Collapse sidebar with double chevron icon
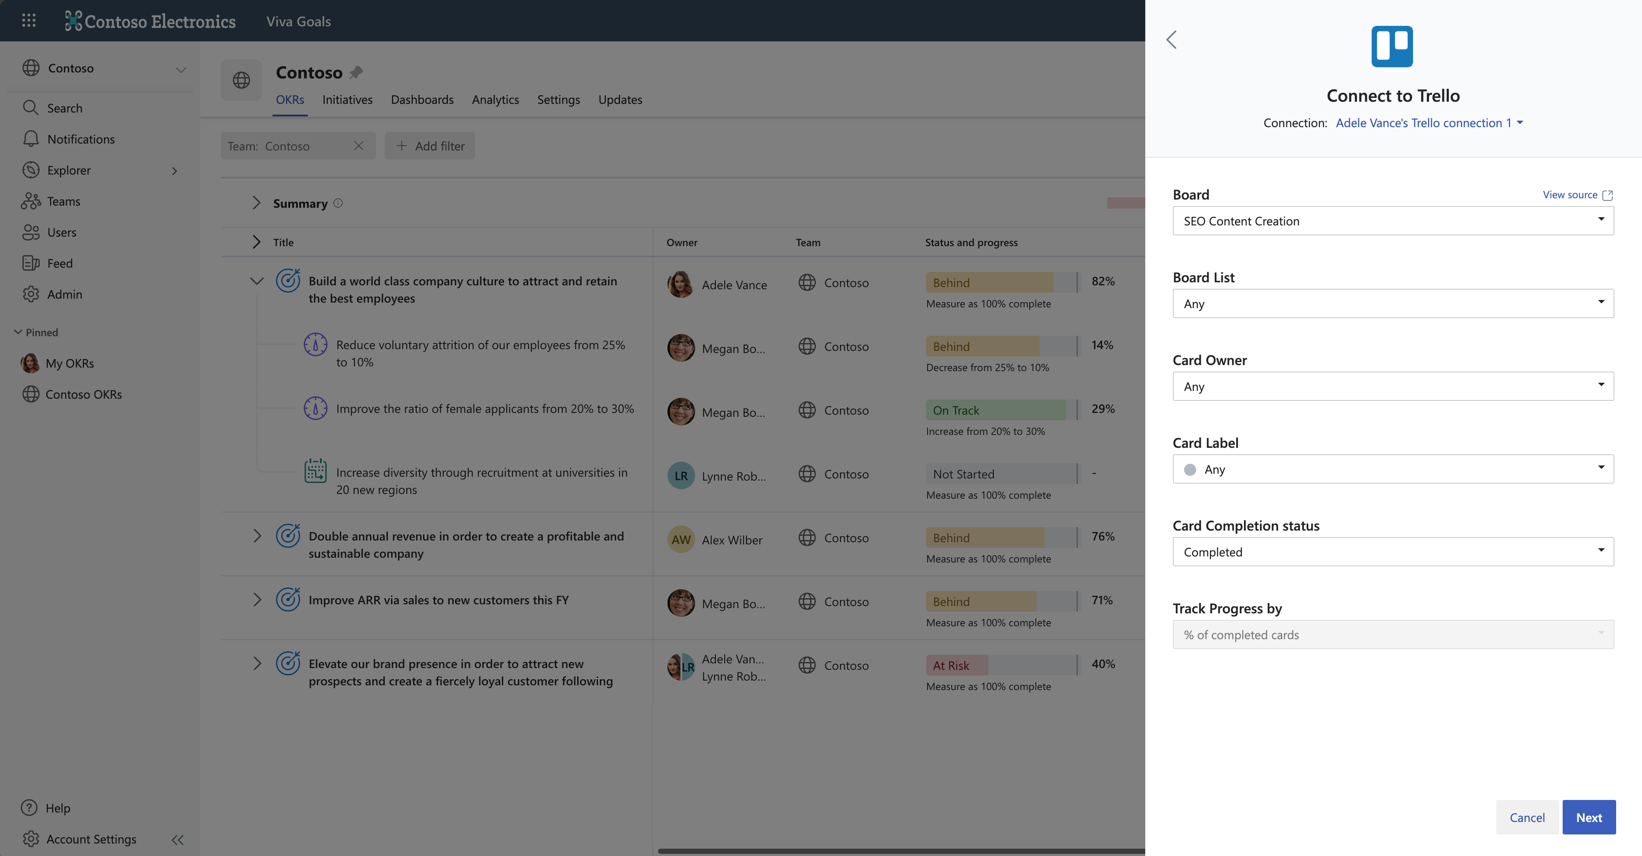The height and width of the screenshot is (856, 1642). point(177,840)
